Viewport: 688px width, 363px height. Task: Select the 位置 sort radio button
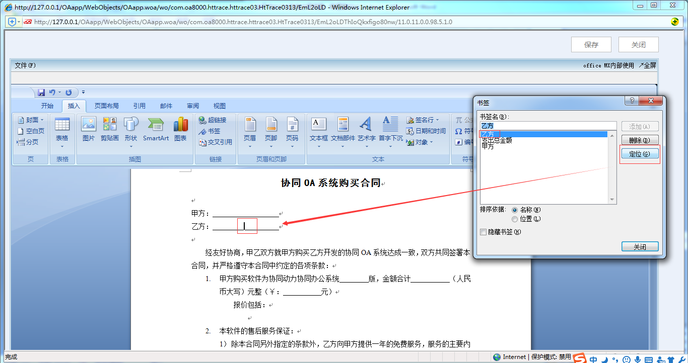pos(515,219)
